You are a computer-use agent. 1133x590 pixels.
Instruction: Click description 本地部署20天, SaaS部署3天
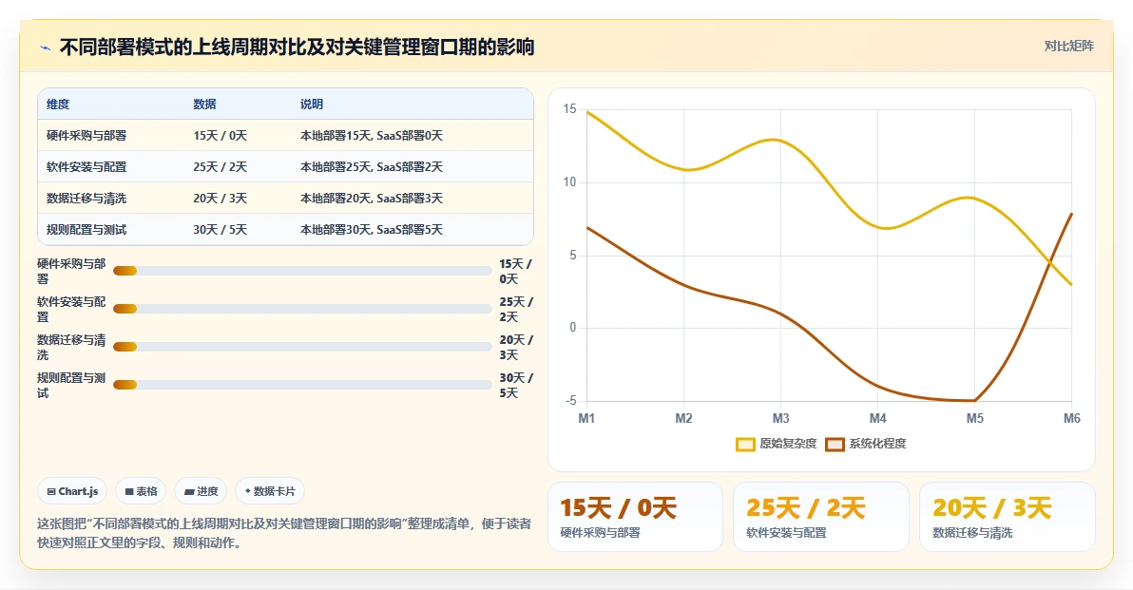pyautogui.click(x=372, y=198)
